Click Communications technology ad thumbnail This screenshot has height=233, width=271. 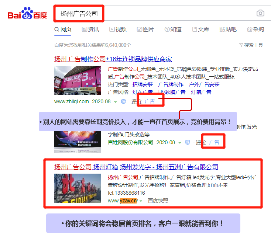tap(78, 142)
